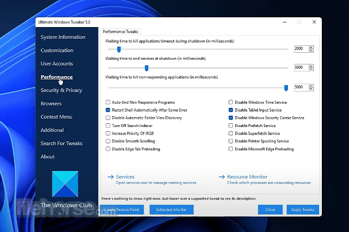Increase end services wait time with up arrow

[311, 66]
